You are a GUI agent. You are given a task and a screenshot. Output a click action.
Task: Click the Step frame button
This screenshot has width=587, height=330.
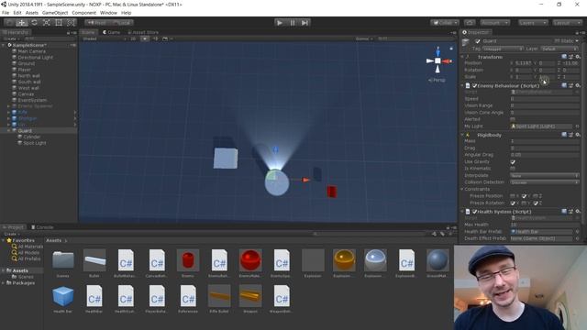[305, 23]
